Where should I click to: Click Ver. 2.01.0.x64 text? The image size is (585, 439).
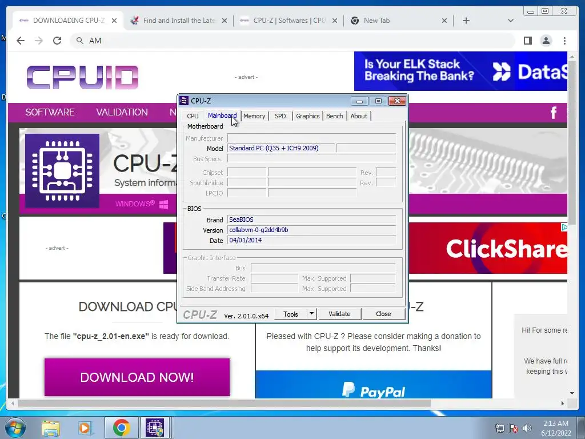coord(246,316)
